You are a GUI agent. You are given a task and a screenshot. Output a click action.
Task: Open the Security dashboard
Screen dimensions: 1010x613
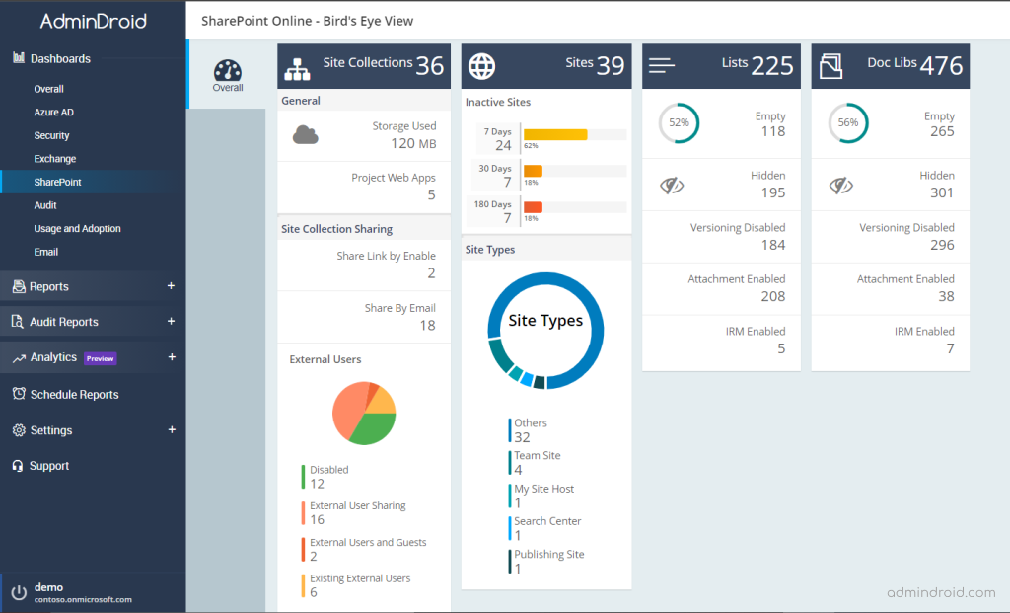pyautogui.click(x=51, y=135)
